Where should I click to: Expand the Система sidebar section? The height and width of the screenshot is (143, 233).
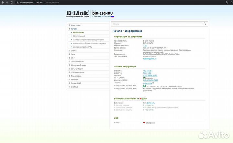88,87
